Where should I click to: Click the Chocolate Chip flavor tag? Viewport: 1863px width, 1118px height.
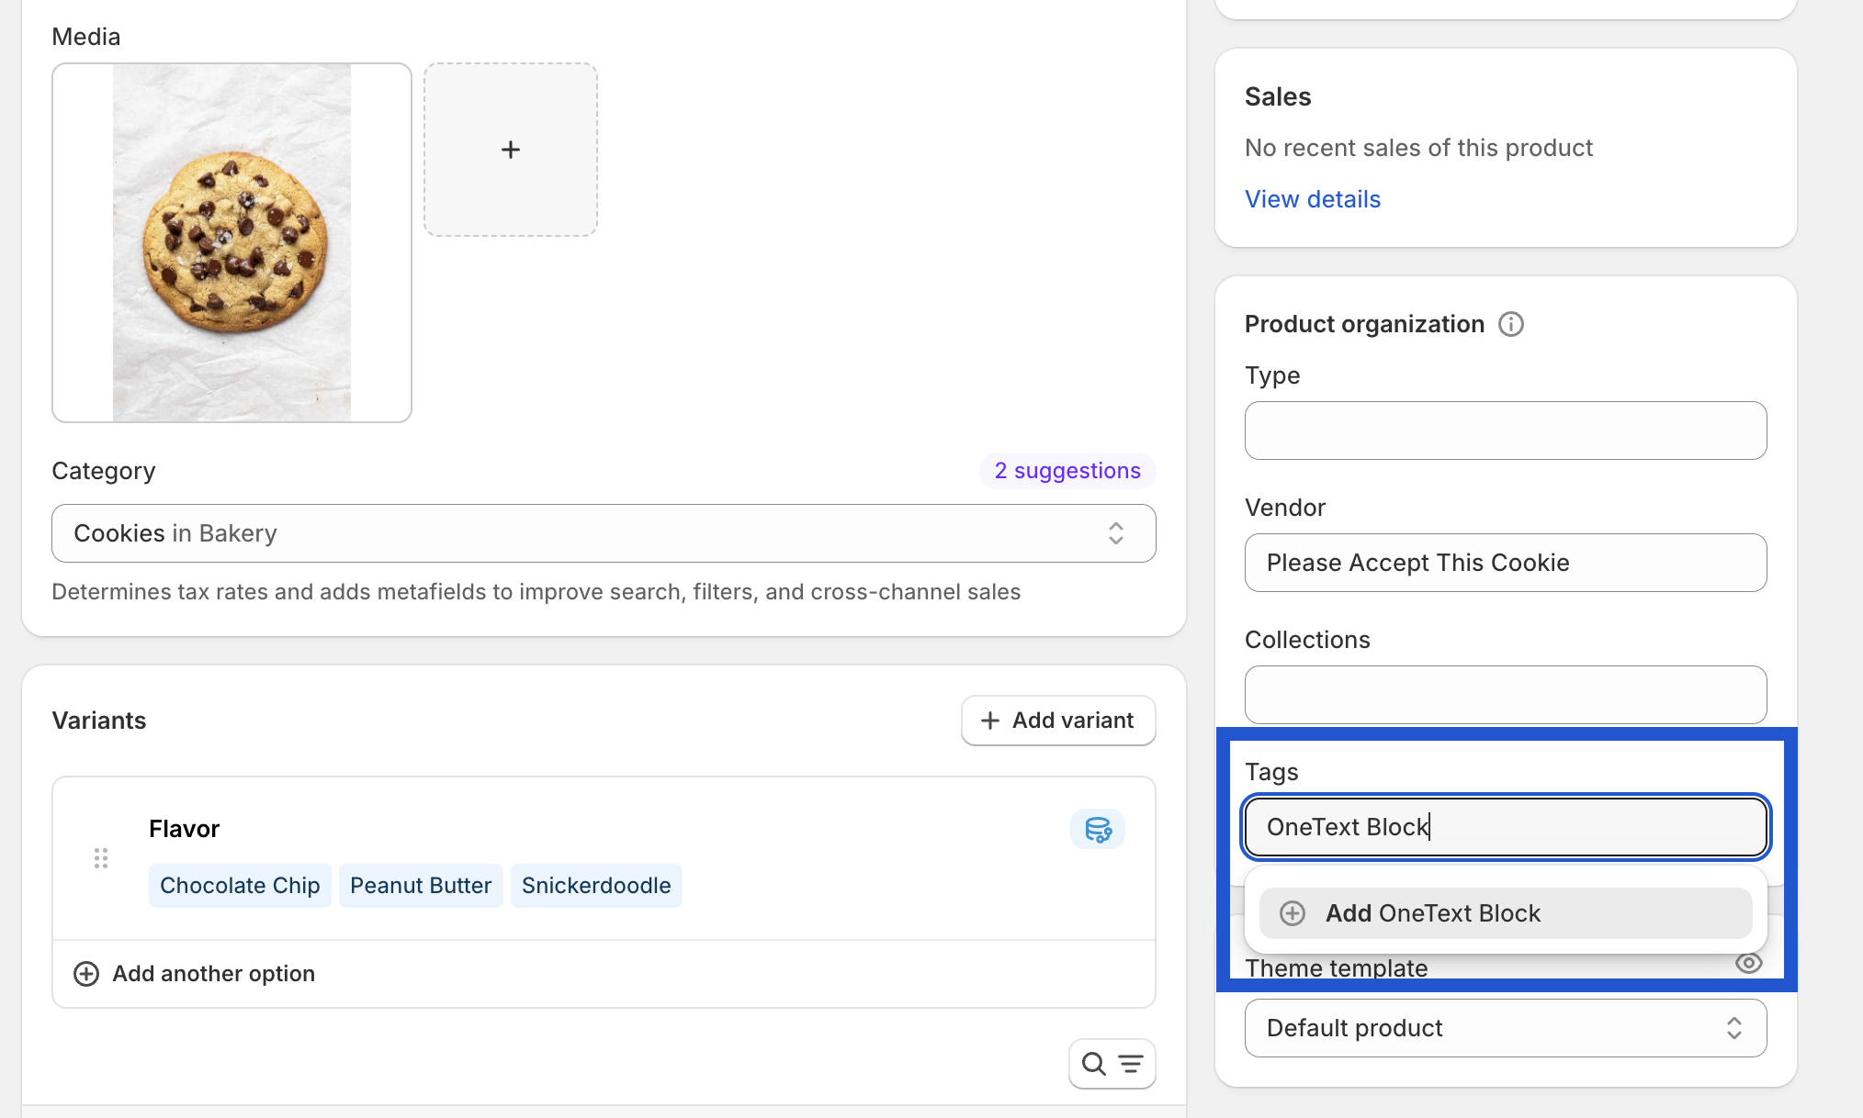[240, 886]
